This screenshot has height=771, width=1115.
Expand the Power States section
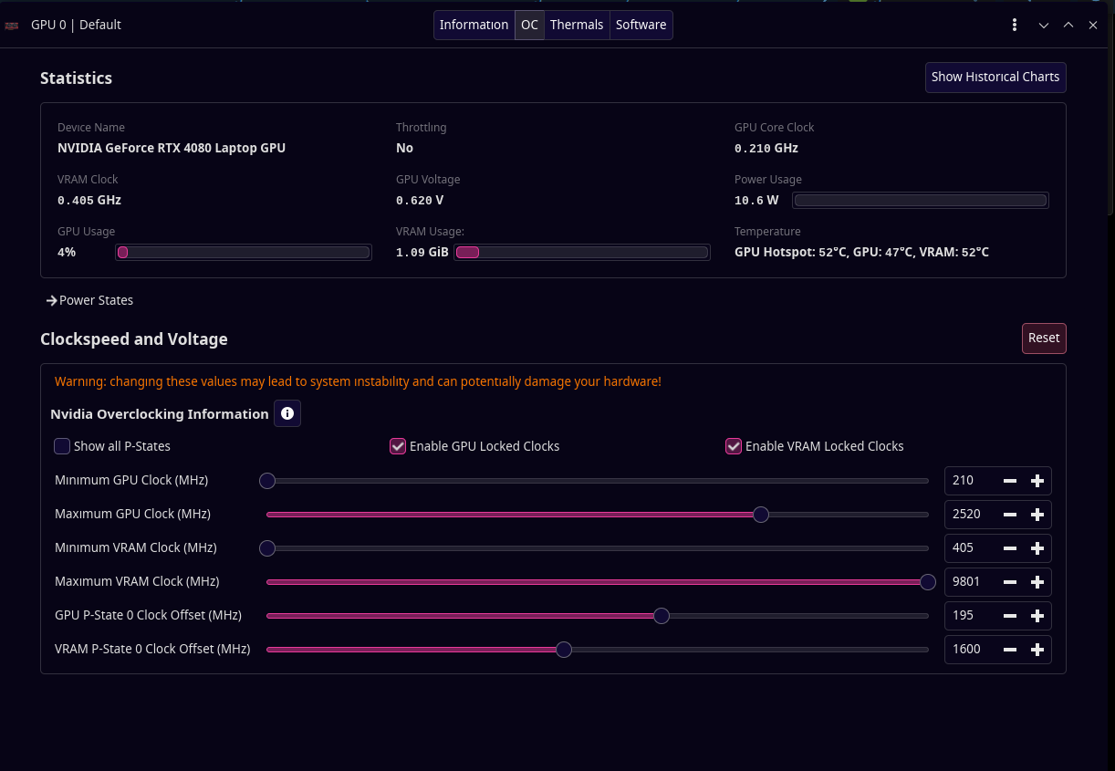click(89, 300)
